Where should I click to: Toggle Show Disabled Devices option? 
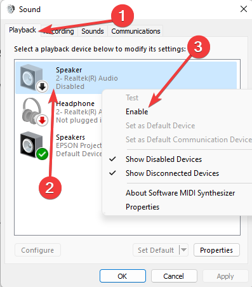pos(164,159)
